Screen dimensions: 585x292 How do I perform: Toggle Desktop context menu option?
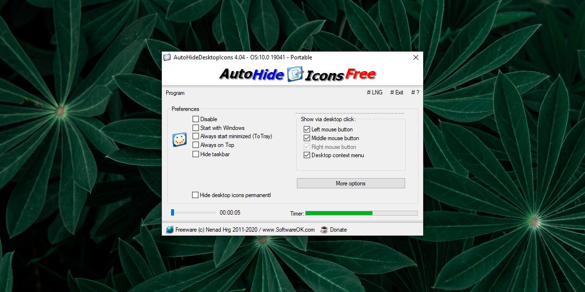click(x=307, y=155)
